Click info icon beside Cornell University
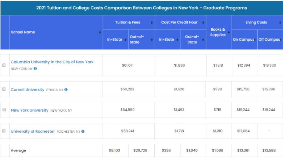Viewport: 283px width, 163px height. coord(66,90)
